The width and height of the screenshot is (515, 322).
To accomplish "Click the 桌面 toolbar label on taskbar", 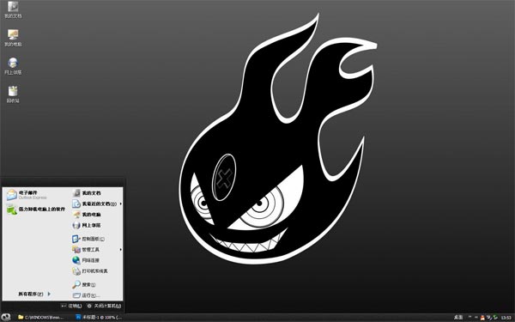I will (x=458, y=318).
